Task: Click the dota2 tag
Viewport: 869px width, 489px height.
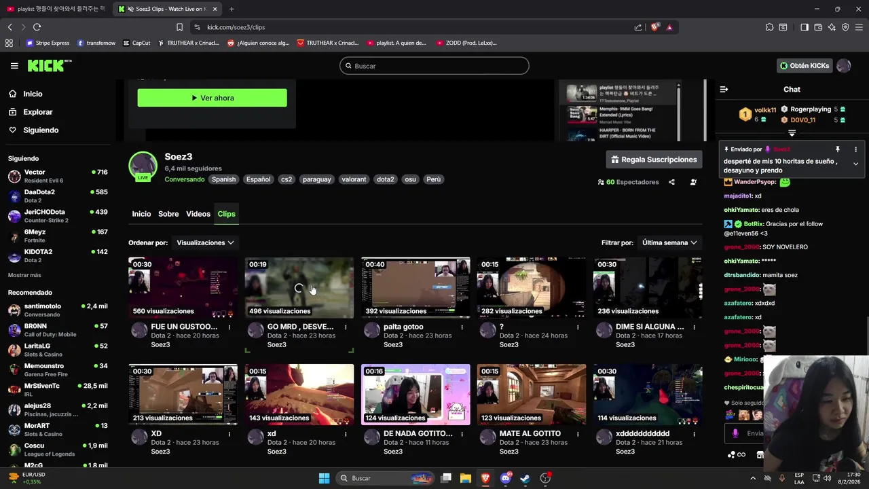Action: pos(385,179)
